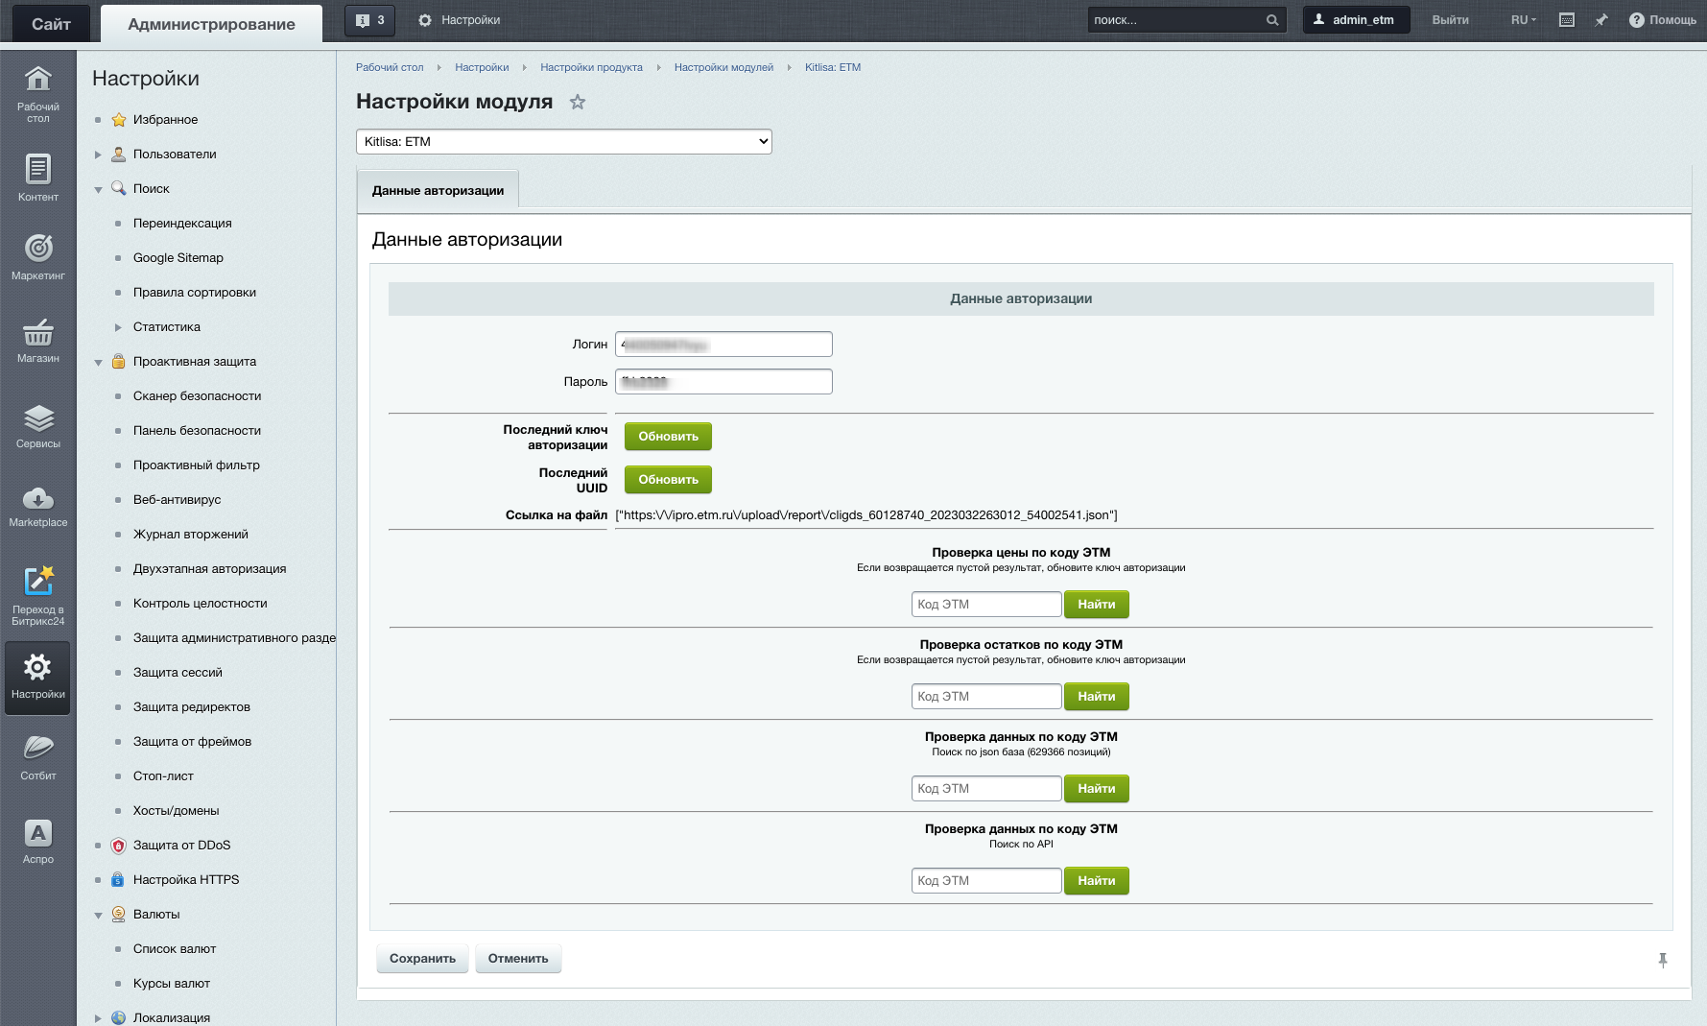The image size is (1707, 1026).
Task: Open Google Sitemap tree item
Action: 178,258
